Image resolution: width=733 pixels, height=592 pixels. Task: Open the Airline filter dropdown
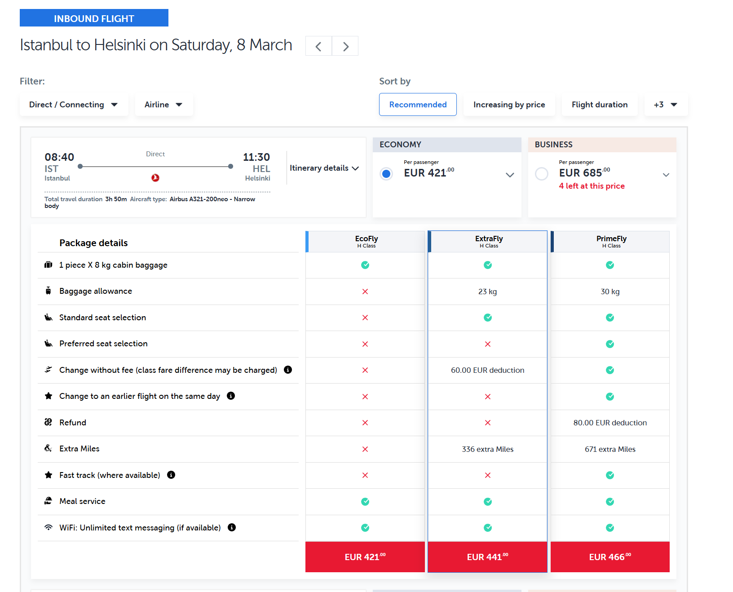(x=163, y=105)
